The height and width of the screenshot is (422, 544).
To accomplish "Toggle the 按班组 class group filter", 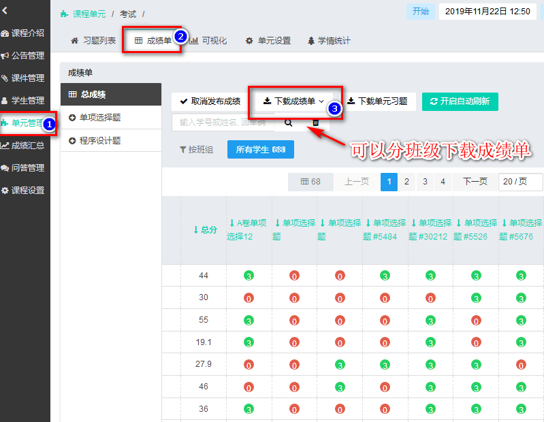I will coord(196,150).
